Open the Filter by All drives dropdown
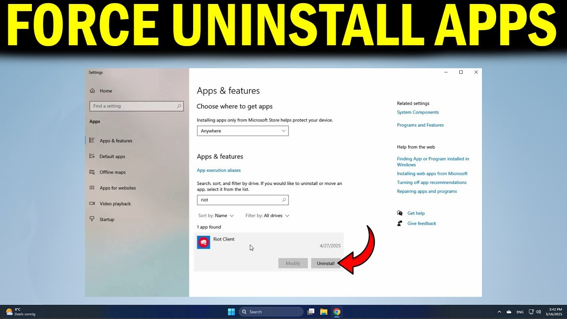 point(268,215)
